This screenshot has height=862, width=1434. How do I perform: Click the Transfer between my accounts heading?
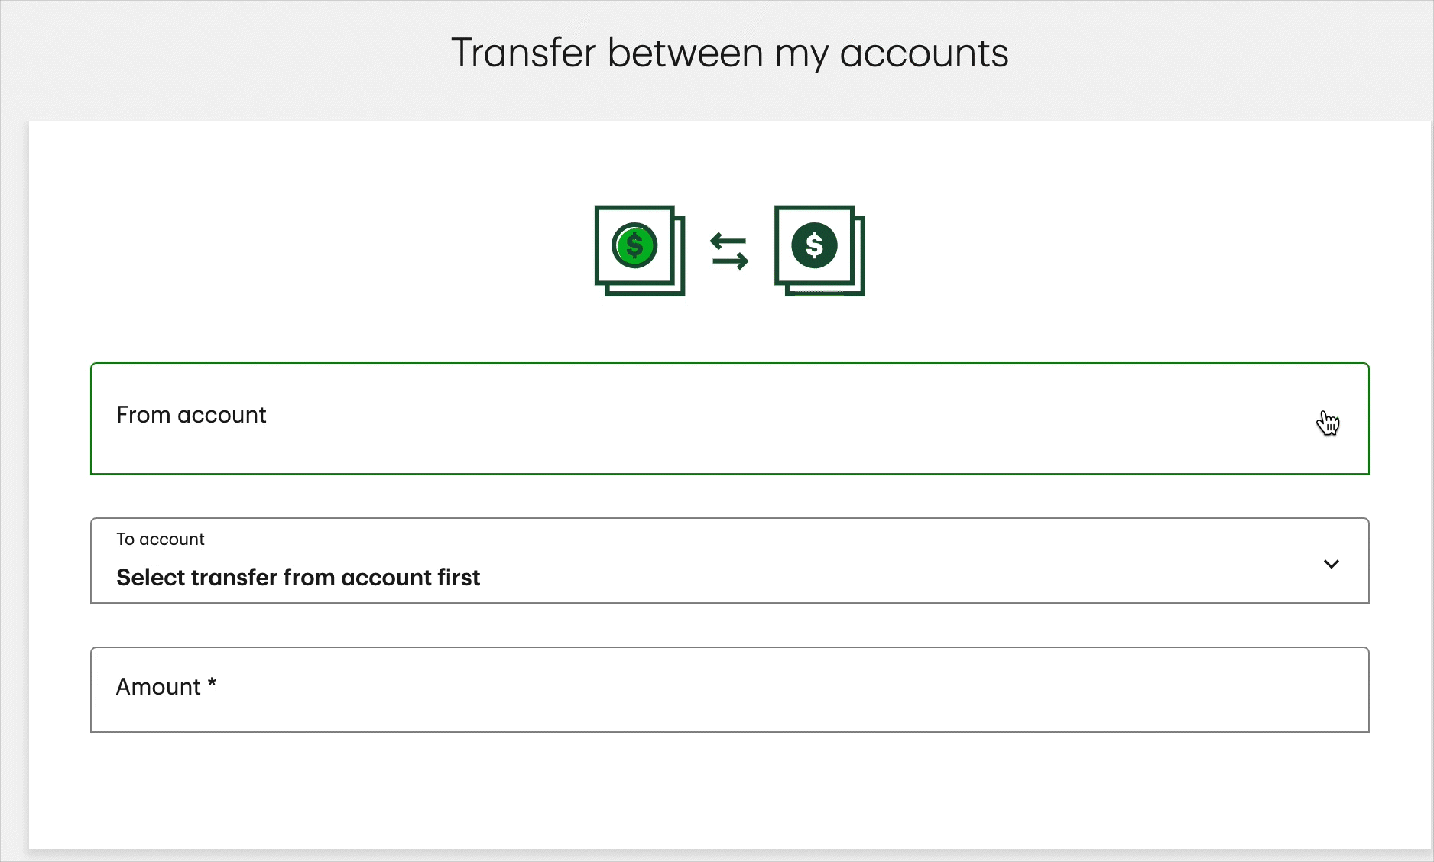coord(731,52)
